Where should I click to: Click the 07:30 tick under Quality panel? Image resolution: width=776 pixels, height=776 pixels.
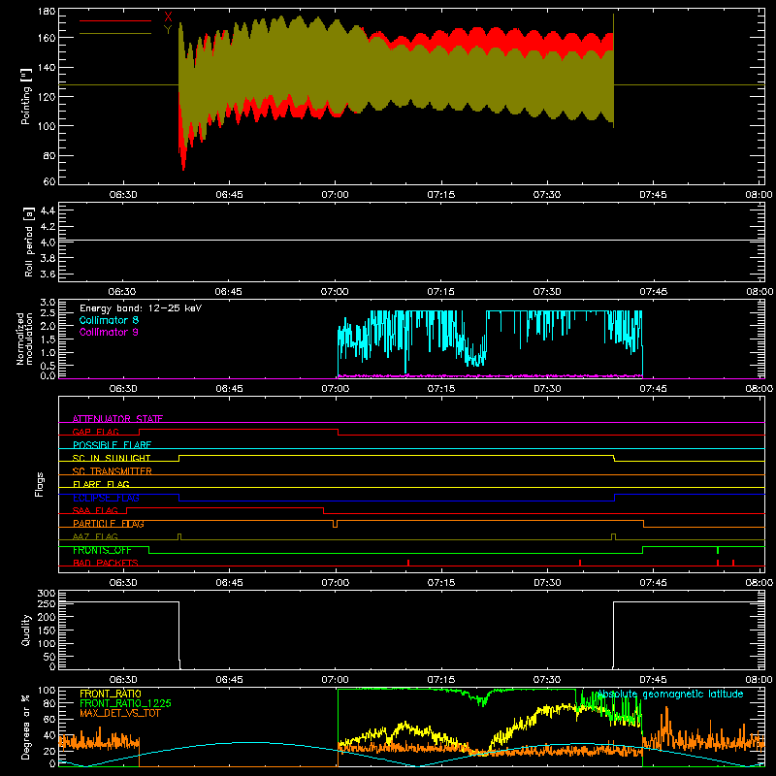click(547, 680)
